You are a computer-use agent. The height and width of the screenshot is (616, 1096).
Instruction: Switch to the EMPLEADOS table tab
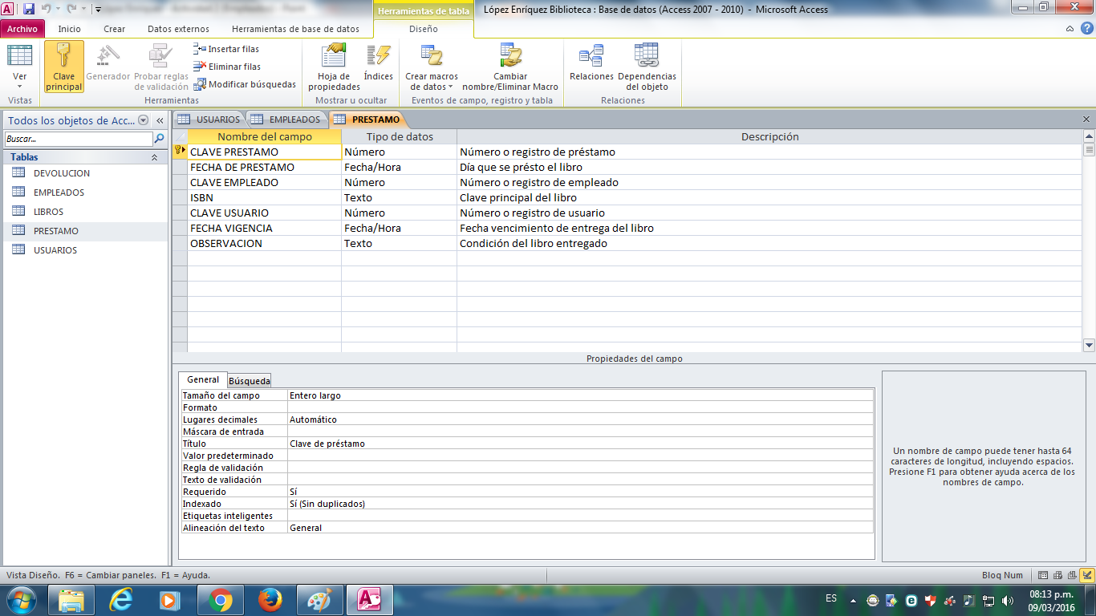coord(287,120)
